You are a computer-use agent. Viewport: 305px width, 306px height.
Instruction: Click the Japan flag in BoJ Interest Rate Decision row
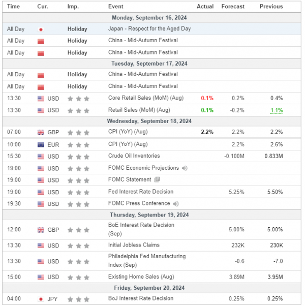[x=41, y=299]
